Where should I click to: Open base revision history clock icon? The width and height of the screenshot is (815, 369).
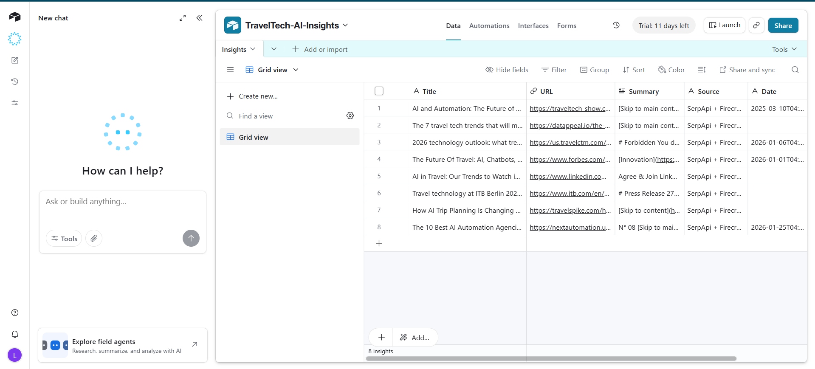(x=616, y=25)
